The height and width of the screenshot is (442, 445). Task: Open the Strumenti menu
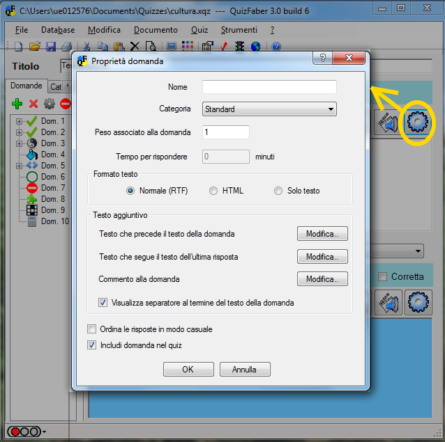[x=239, y=30]
